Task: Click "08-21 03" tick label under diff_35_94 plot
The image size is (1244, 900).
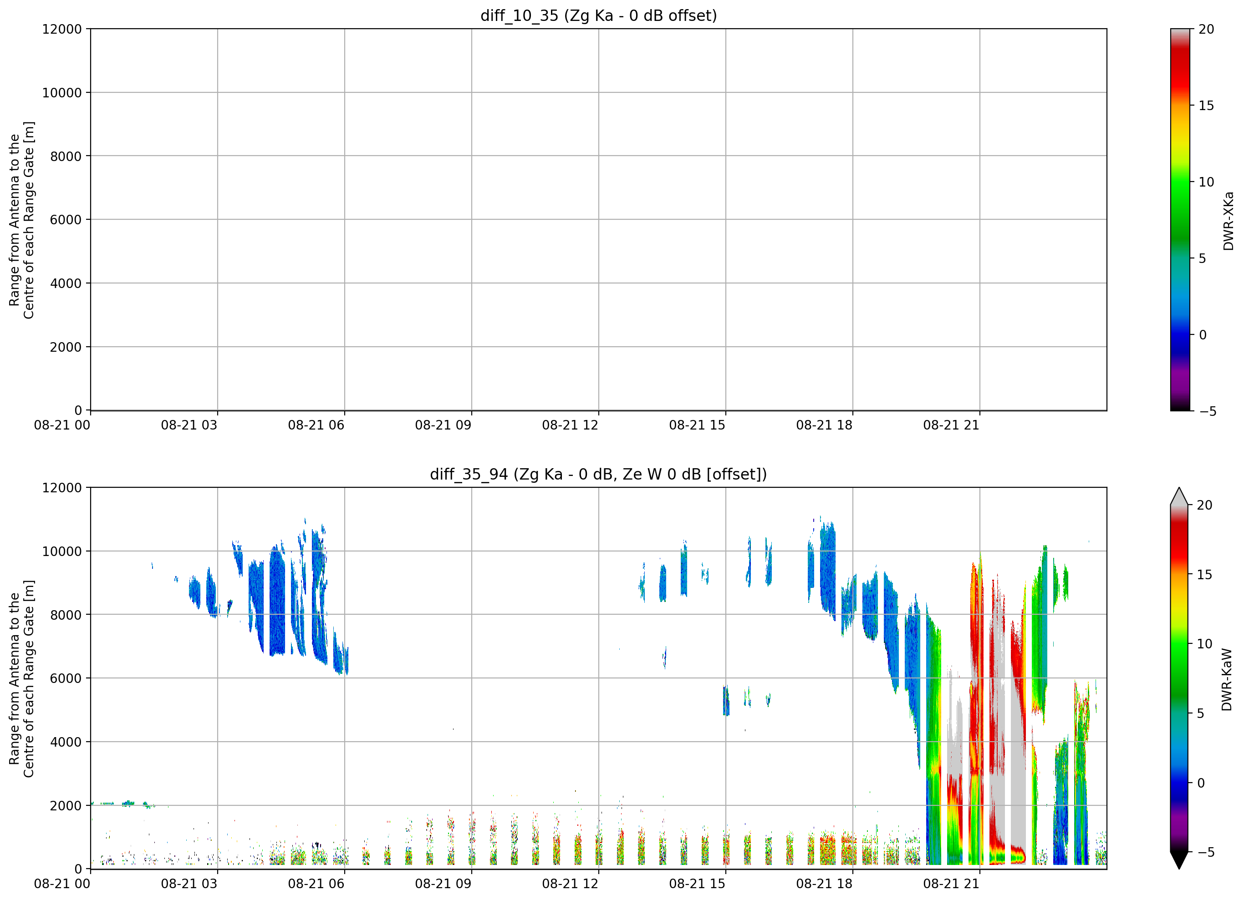Action: (x=189, y=884)
